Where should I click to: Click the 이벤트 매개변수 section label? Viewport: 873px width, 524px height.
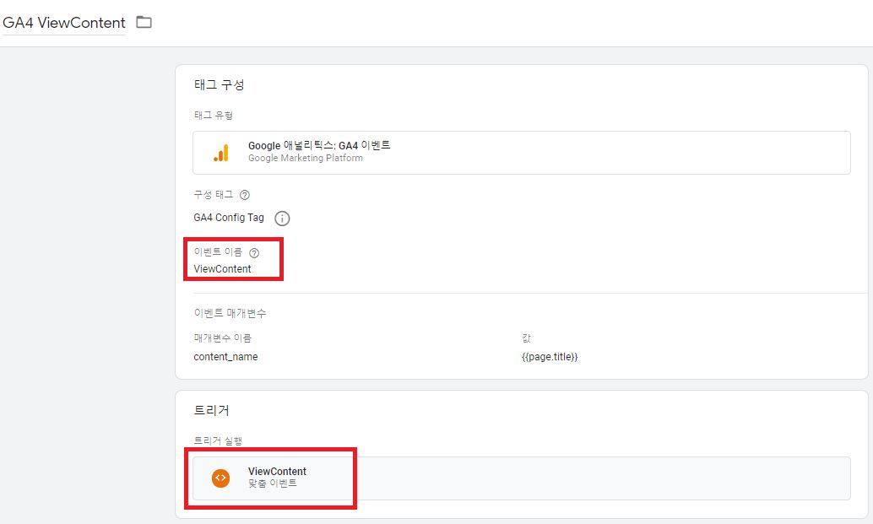(x=230, y=313)
